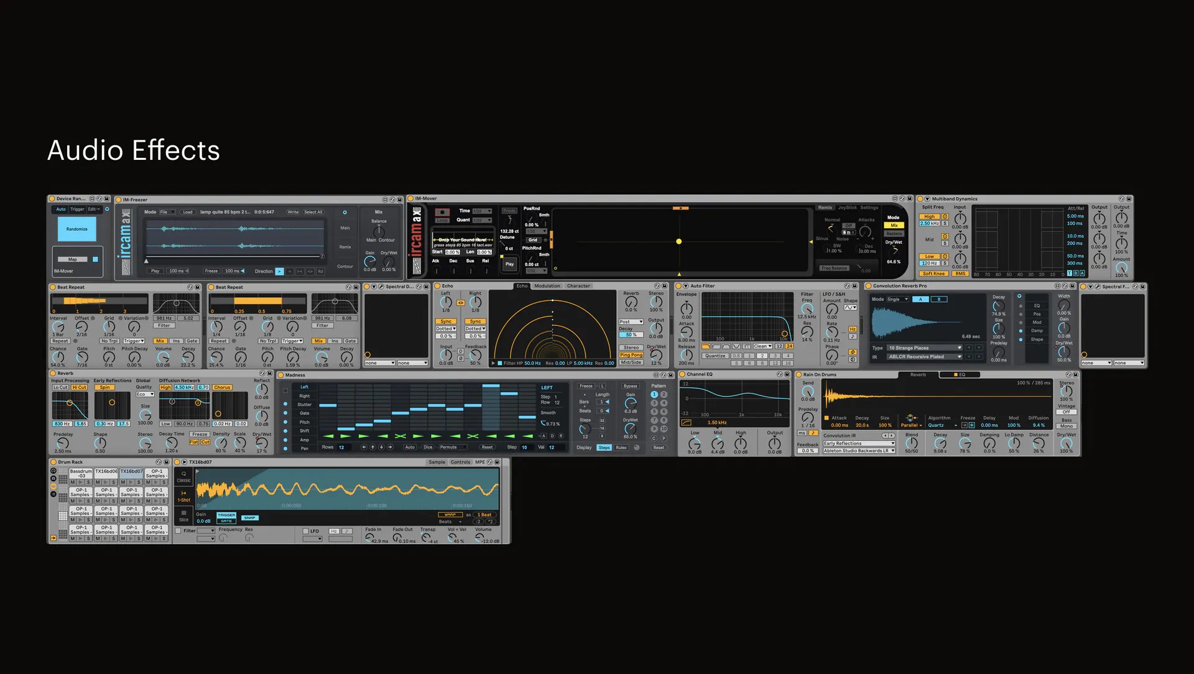Select Classic playback mode in TX16bd07
The width and height of the screenshot is (1194, 674).
(x=183, y=477)
